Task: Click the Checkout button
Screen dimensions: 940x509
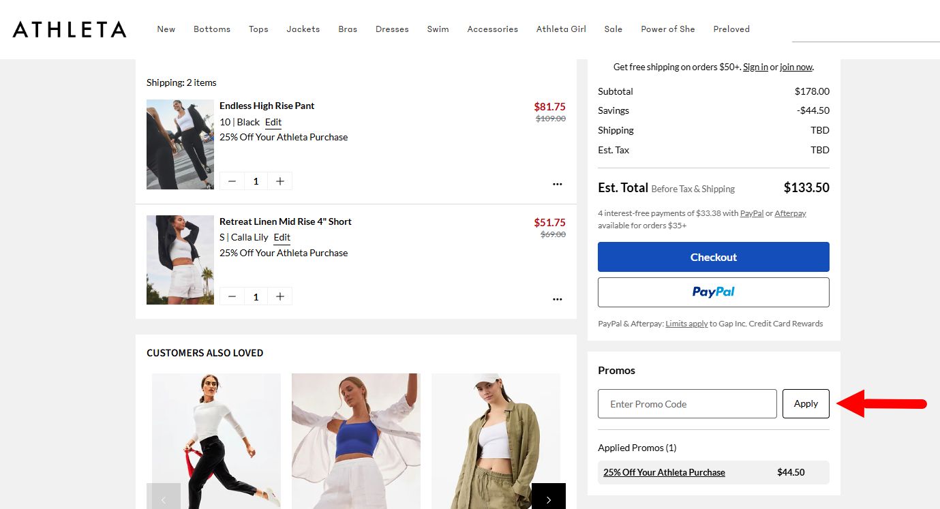Action: tap(713, 257)
